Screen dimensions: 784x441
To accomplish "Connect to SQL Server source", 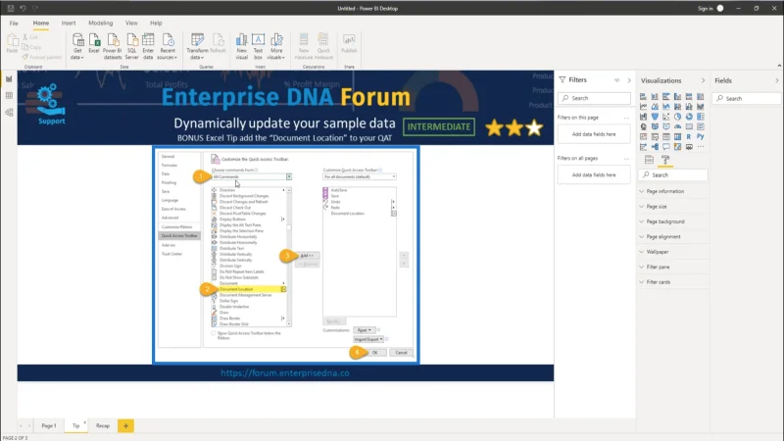I will point(132,46).
